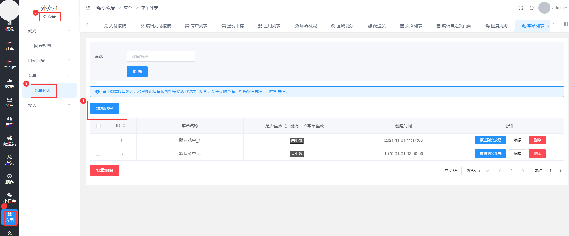Open 小程序 section in left sidebar
This screenshot has width=569, height=236.
(x=10, y=198)
